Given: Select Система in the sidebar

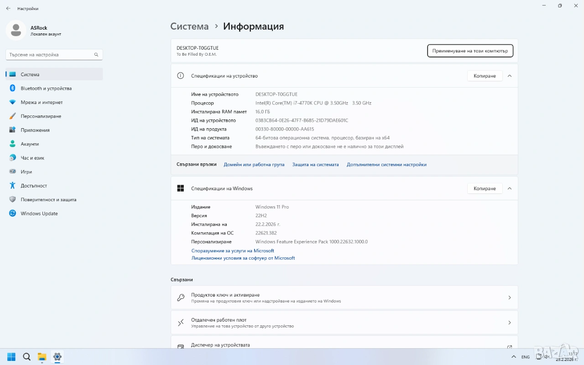Looking at the screenshot, I should pyautogui.click(x=30, y=74).
